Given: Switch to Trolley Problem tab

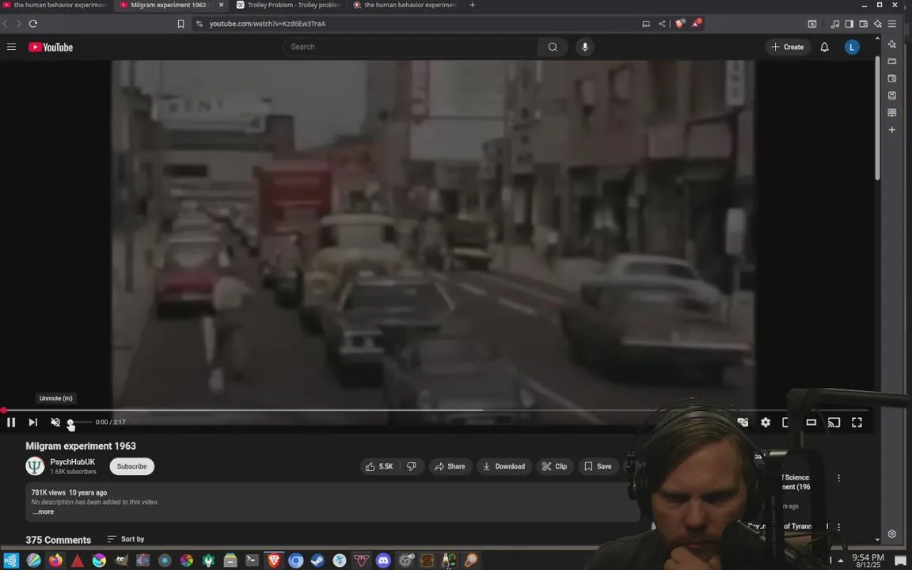Looking at the screenshot, I should 290,6.
